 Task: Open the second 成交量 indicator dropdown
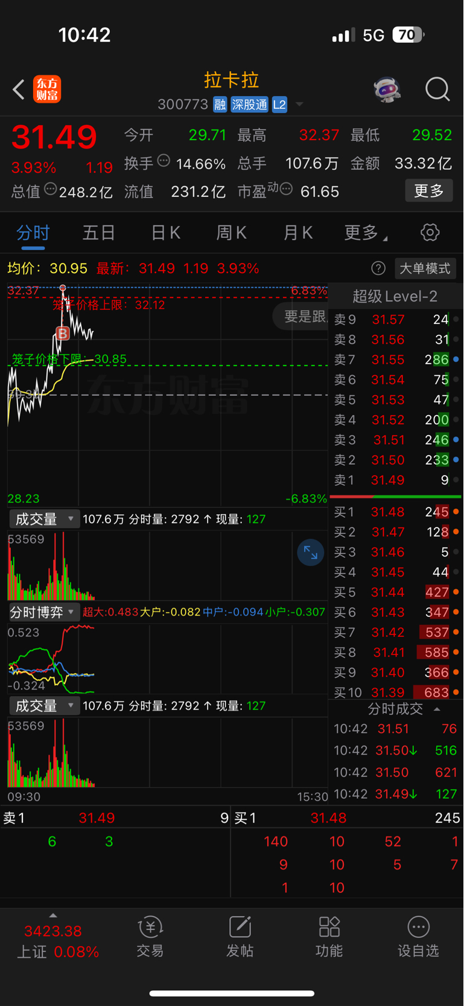(44, 706)
